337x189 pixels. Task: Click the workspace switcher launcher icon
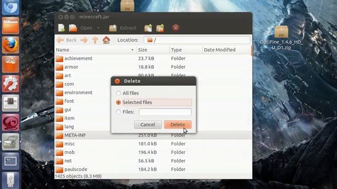pyautogui.click(x=11, y=161)
